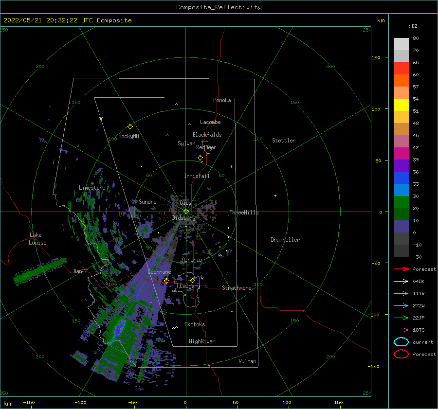
Task: Click the yellow diamond marker below Cochrane
Action: [x=166, y=281]
